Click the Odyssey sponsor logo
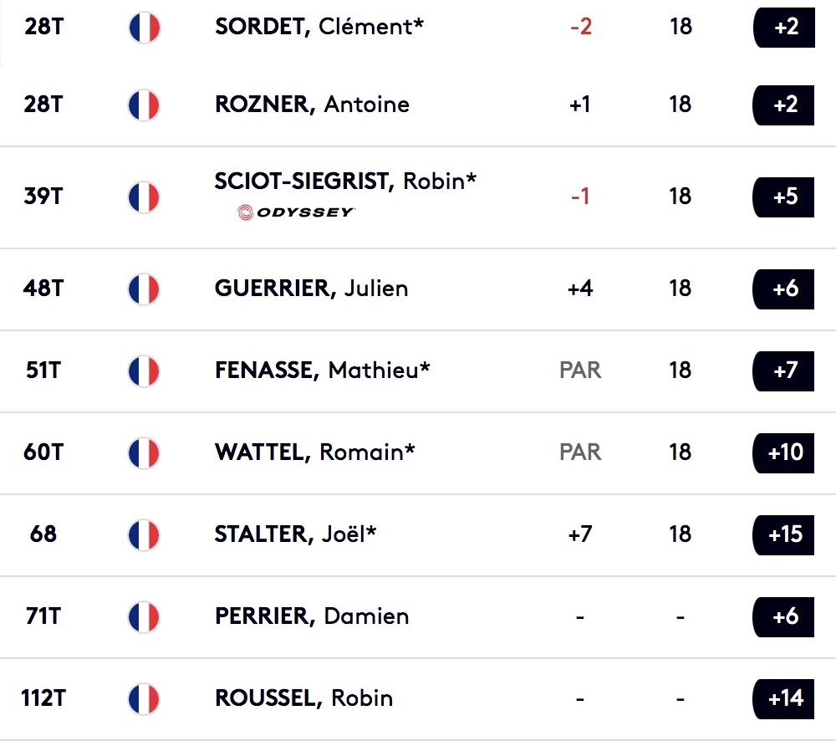Viewport: 836px width, 741px height. 296,212
